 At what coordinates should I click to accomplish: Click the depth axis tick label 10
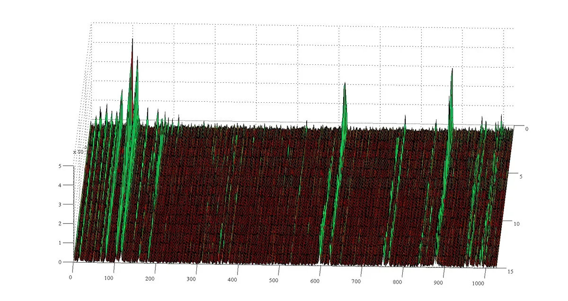(x=516, y=223)
